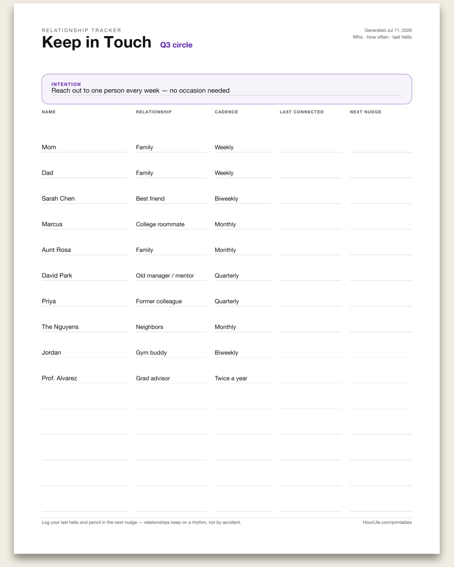
Task: Click Aunt Rosa's 'Family' relationship cell
Action: (x=145, y=250)
